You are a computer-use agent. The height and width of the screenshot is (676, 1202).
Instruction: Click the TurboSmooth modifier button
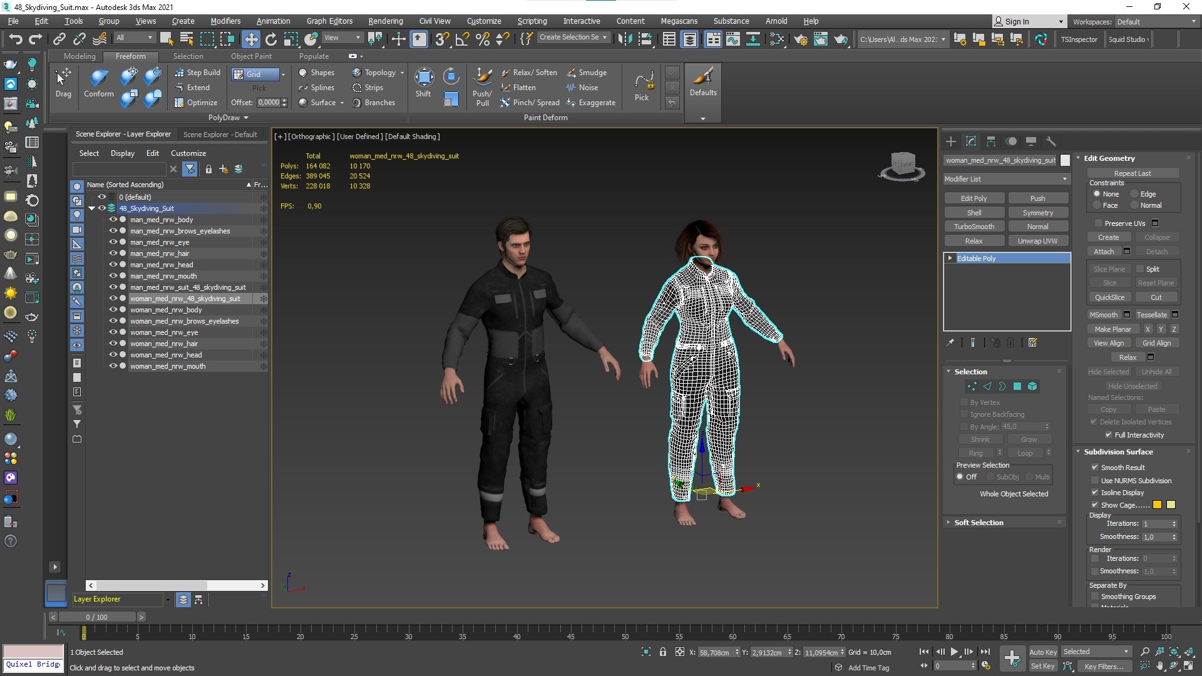pos(974,227)
